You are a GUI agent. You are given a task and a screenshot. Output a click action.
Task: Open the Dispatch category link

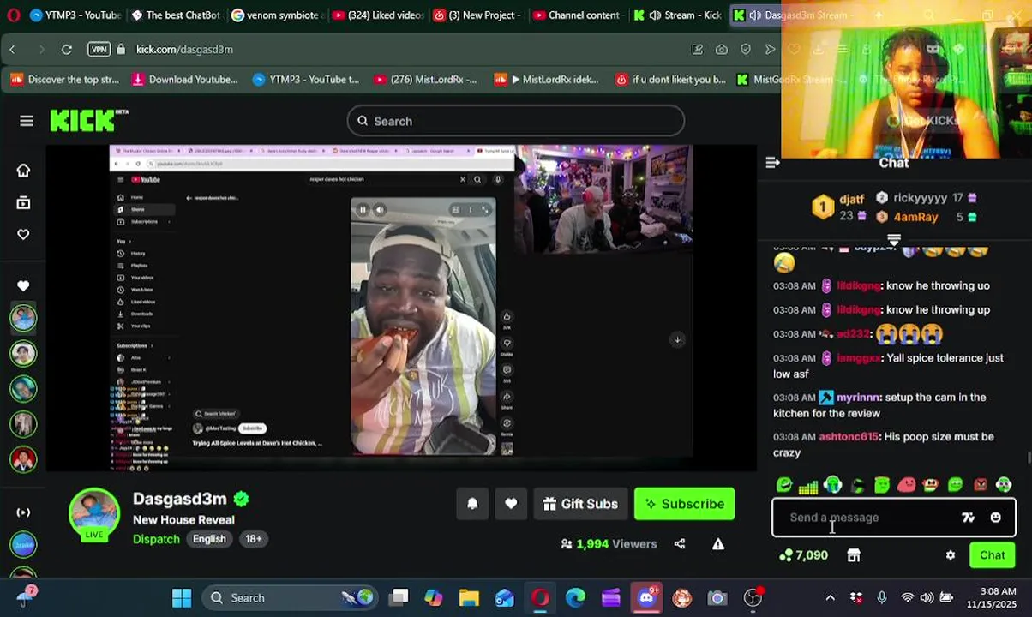(x=156, y=539)
